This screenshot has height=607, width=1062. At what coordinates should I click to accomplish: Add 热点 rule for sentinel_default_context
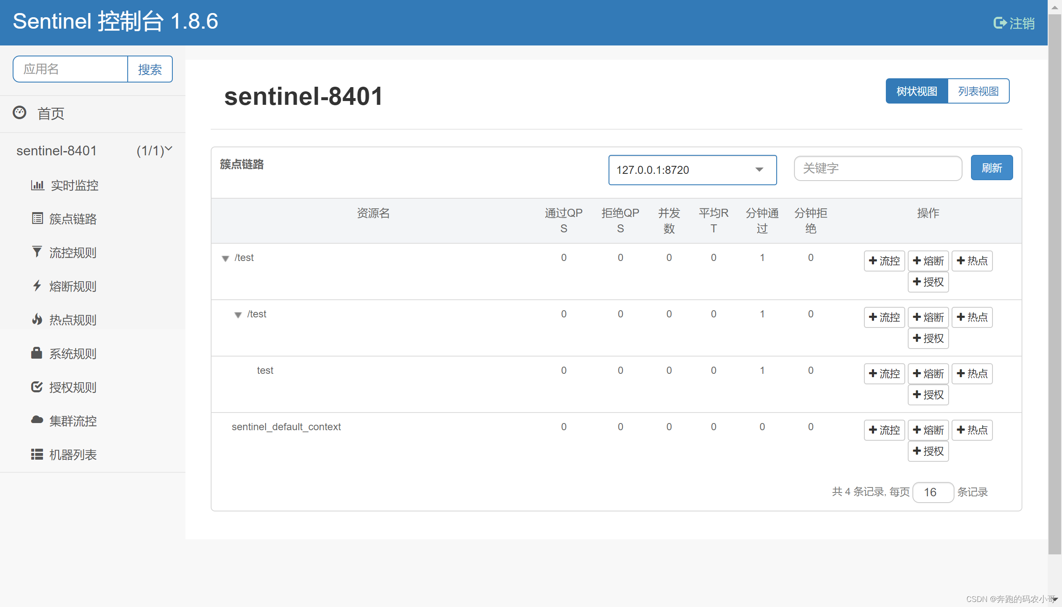tap(972, 430)
